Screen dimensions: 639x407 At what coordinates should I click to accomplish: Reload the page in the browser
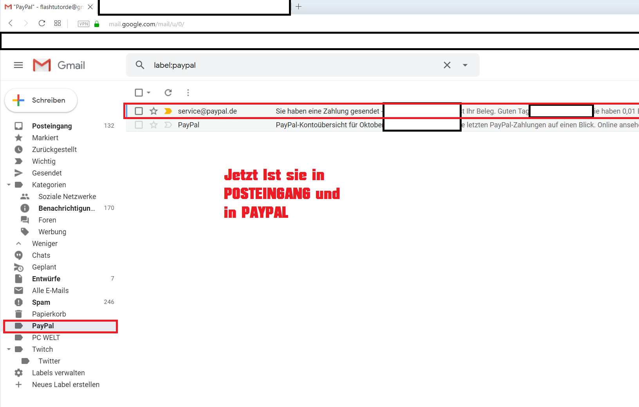42,24
